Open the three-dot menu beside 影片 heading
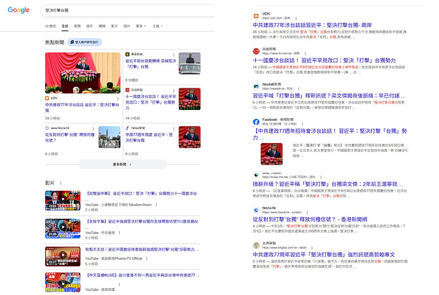Screen dimensions: 439x295 coord(60,183)
